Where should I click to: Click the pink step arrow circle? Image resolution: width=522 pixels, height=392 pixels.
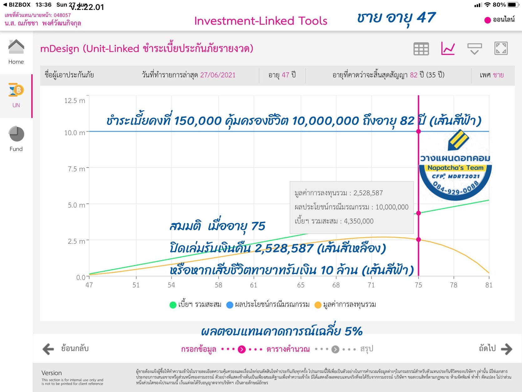[242, 349]
